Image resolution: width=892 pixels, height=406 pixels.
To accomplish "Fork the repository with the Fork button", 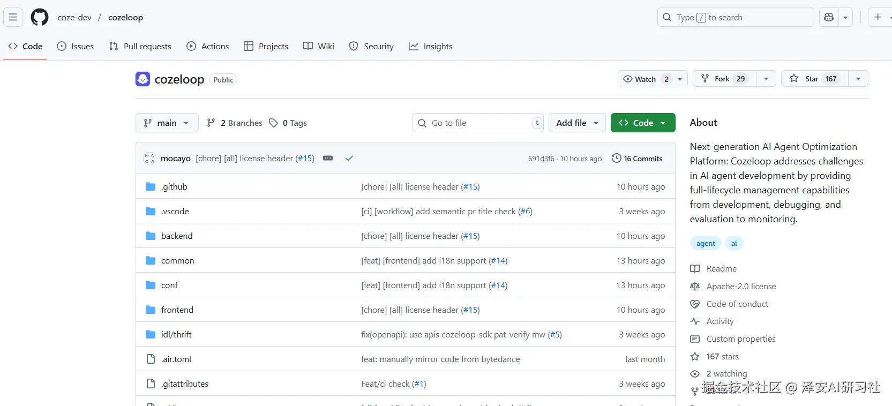I will 724,79.
